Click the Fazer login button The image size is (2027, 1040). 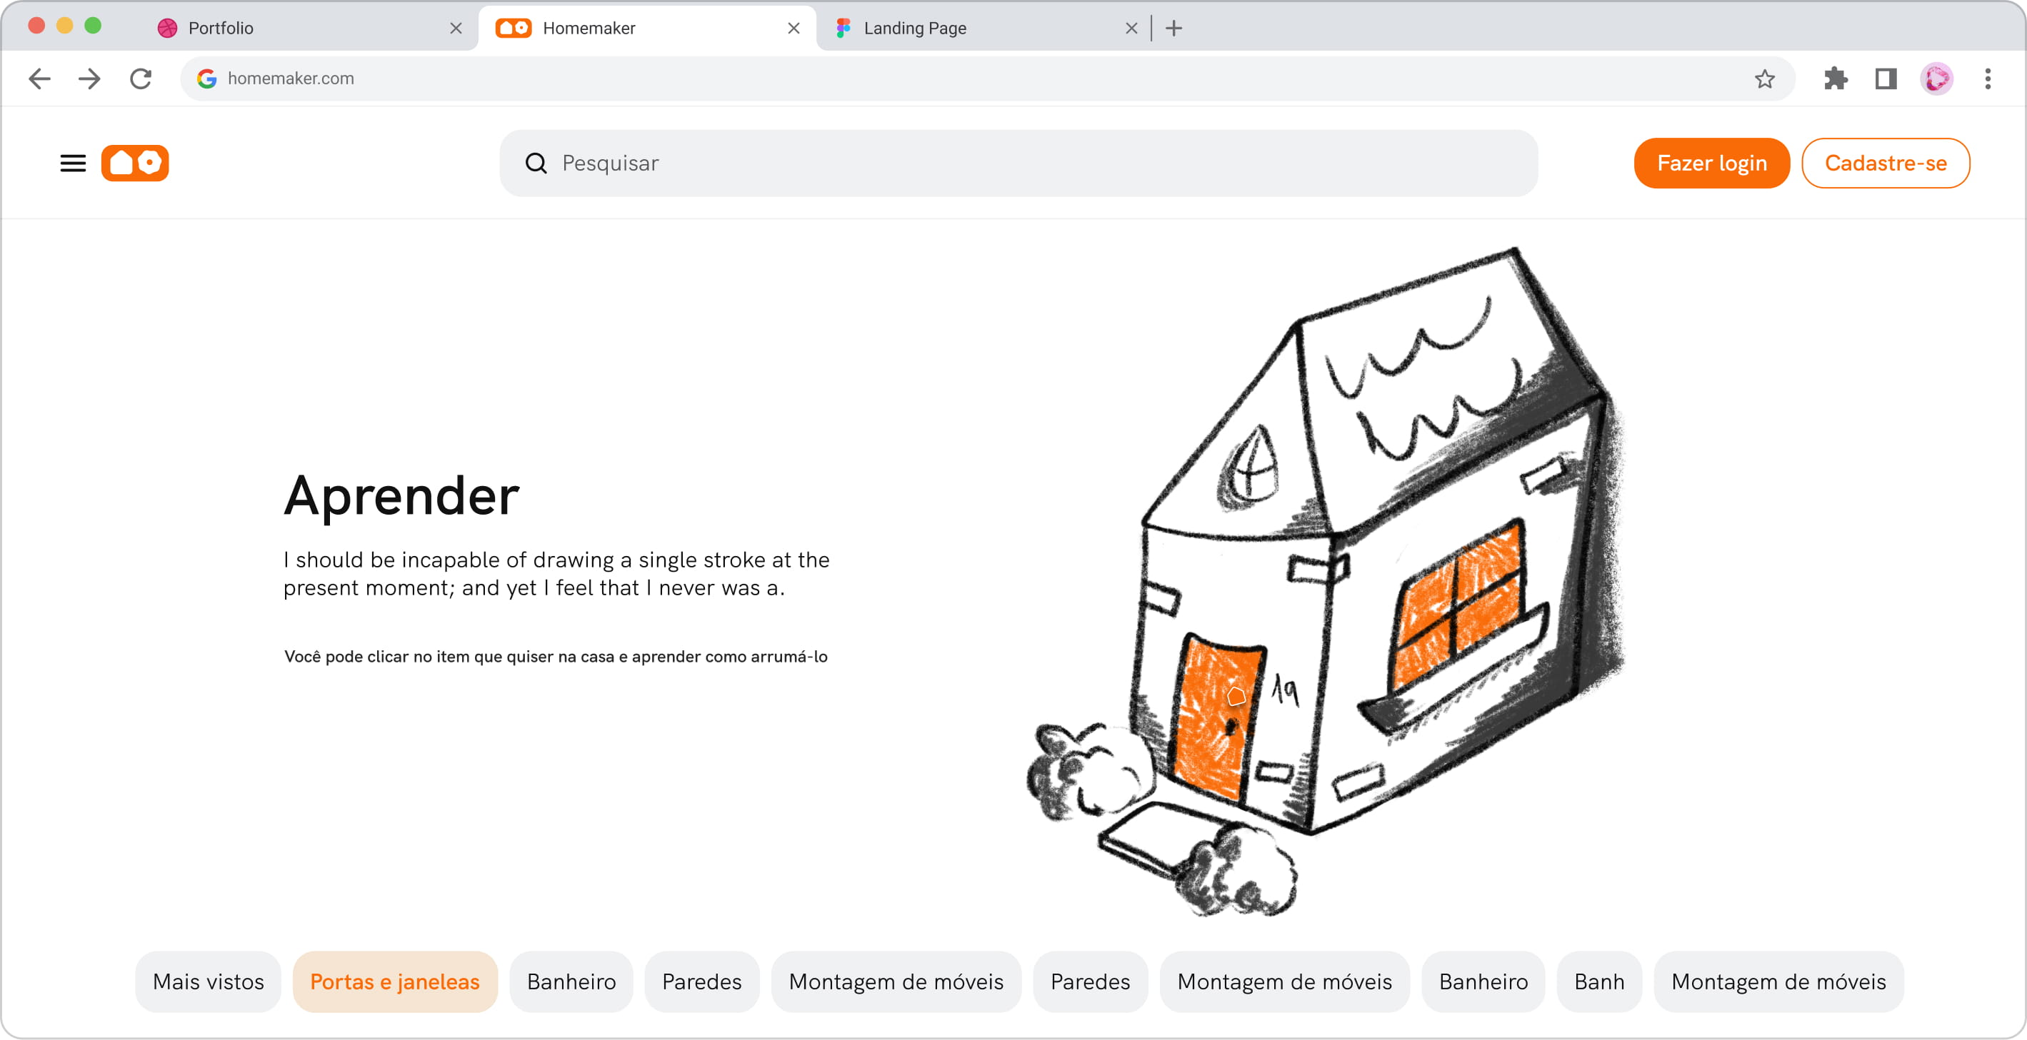[x=1711, y=163]
